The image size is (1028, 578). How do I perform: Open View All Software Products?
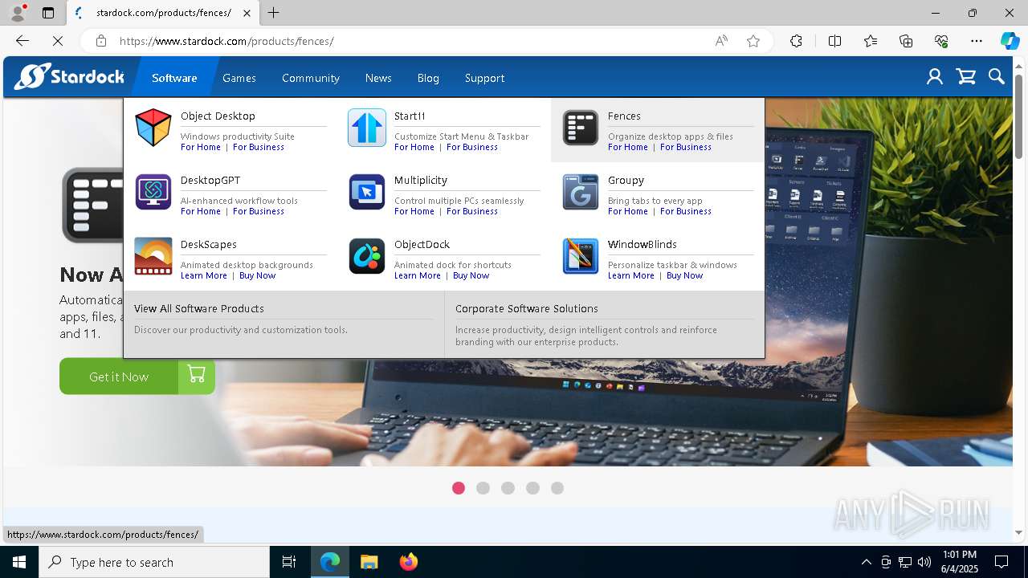click(199, 308)
